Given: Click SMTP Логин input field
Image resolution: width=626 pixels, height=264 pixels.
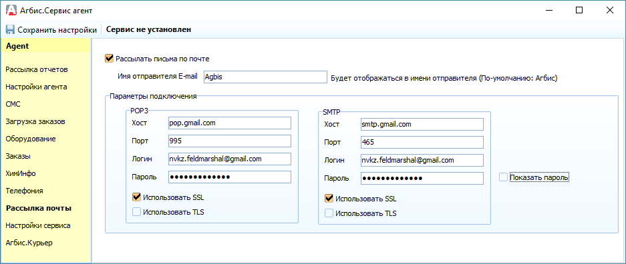Looking at the screenshot, I should (x=422, y=160).
